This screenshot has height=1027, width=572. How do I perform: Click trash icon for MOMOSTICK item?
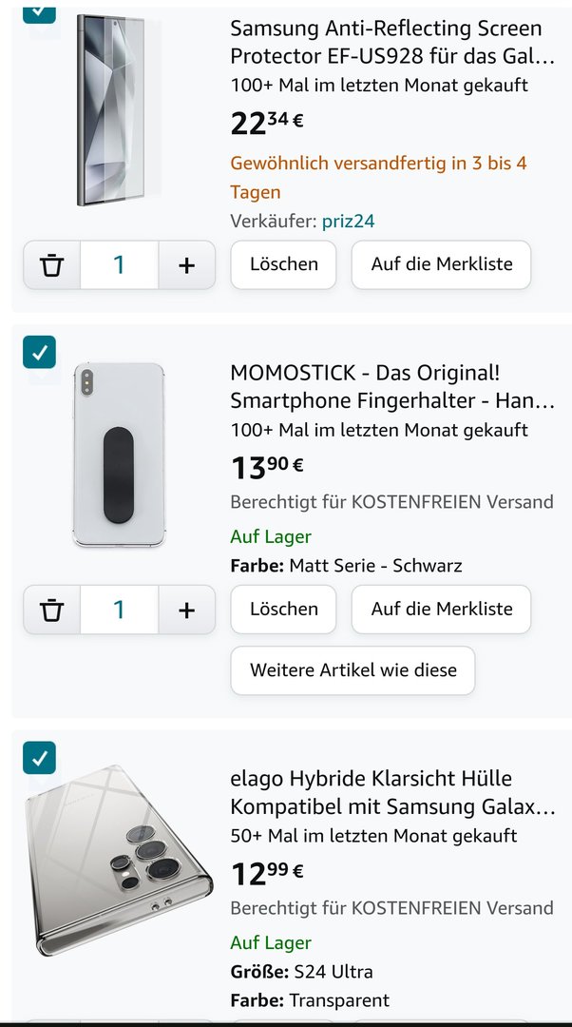[x=52, y=610]
